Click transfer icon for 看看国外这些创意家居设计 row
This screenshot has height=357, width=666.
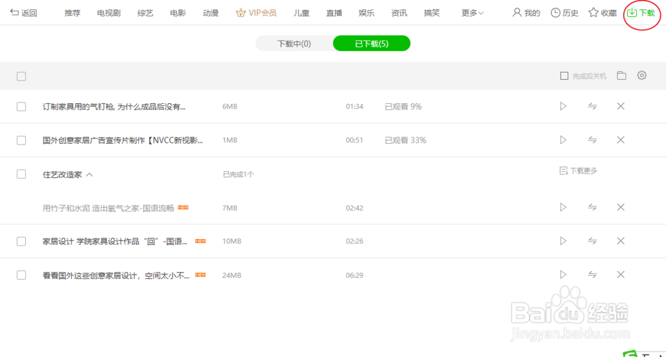click(593, 274)
